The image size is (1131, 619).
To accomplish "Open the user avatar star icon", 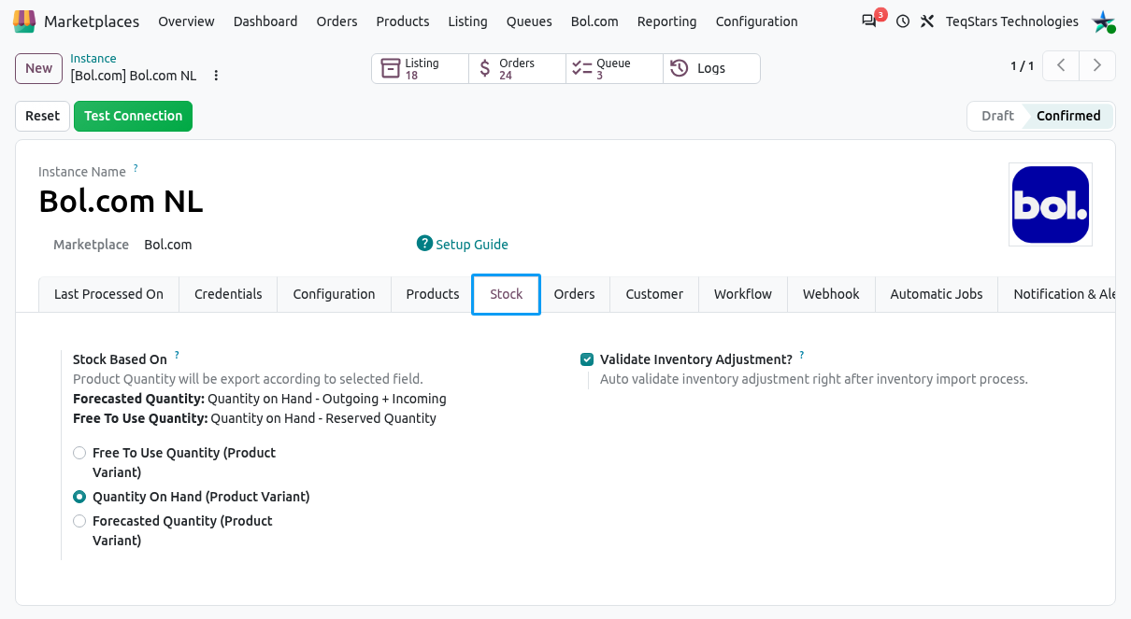I will click(1104, 21).
